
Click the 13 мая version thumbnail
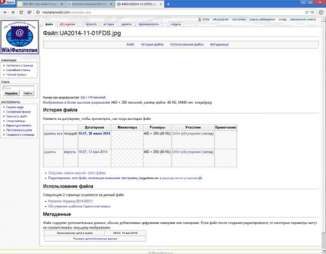(127, 158)
